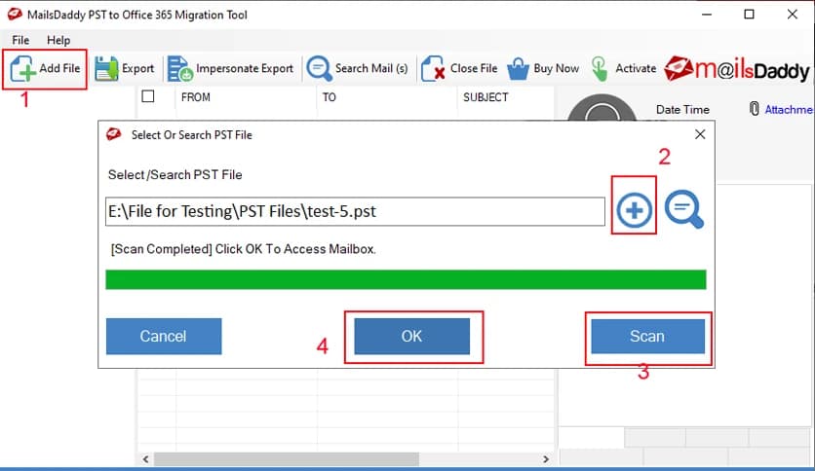Screen dimensions: 815x471
Task: Click the plus icon to select a PST file
Action: [x=634, y=210]
